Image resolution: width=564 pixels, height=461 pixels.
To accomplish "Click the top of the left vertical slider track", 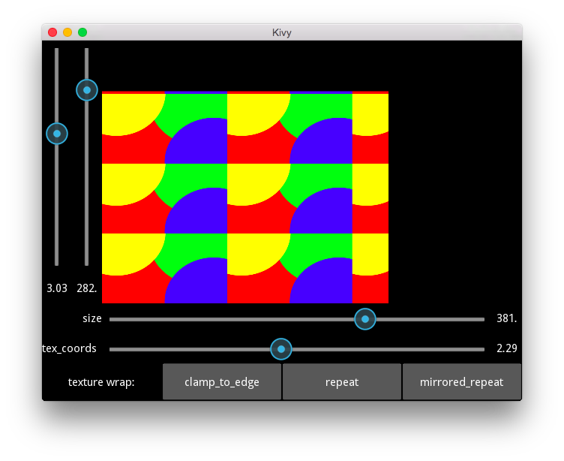I will [x=57, y=50].
